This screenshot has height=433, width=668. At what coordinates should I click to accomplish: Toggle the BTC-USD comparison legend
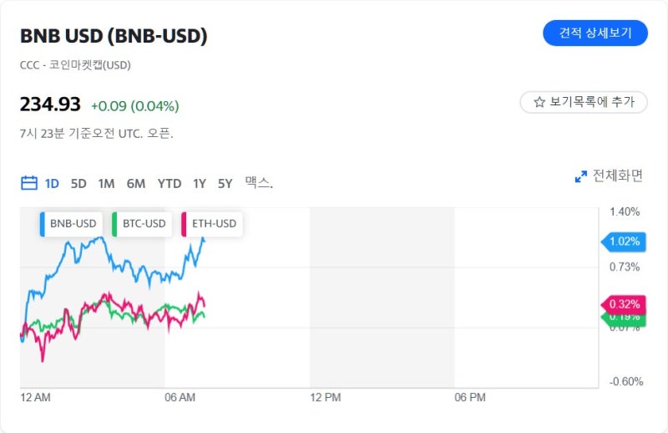point(144,223)
